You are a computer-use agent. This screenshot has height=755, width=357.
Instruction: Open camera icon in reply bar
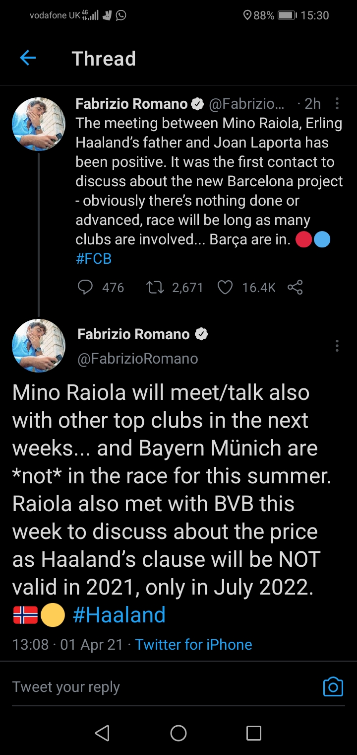point(333,686)
